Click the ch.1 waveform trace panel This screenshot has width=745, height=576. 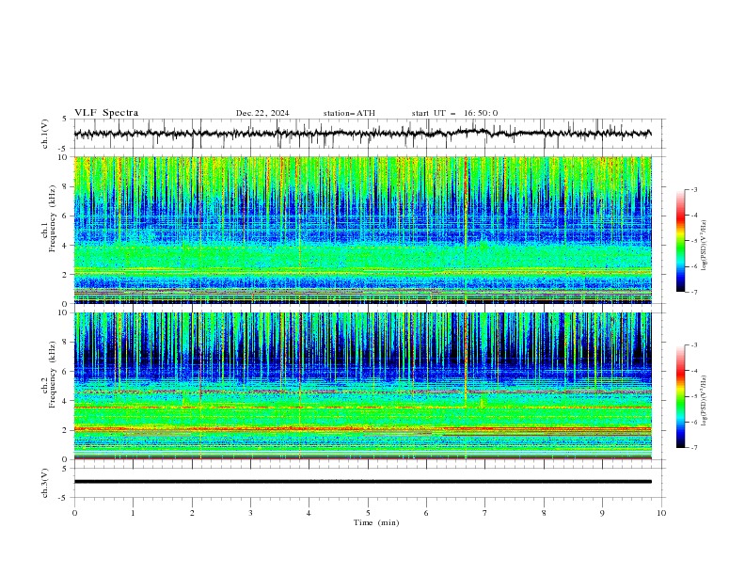click(x=369, y=134)
